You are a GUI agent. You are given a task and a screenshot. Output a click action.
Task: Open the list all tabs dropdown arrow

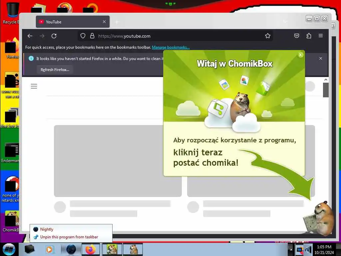[285, 22]
